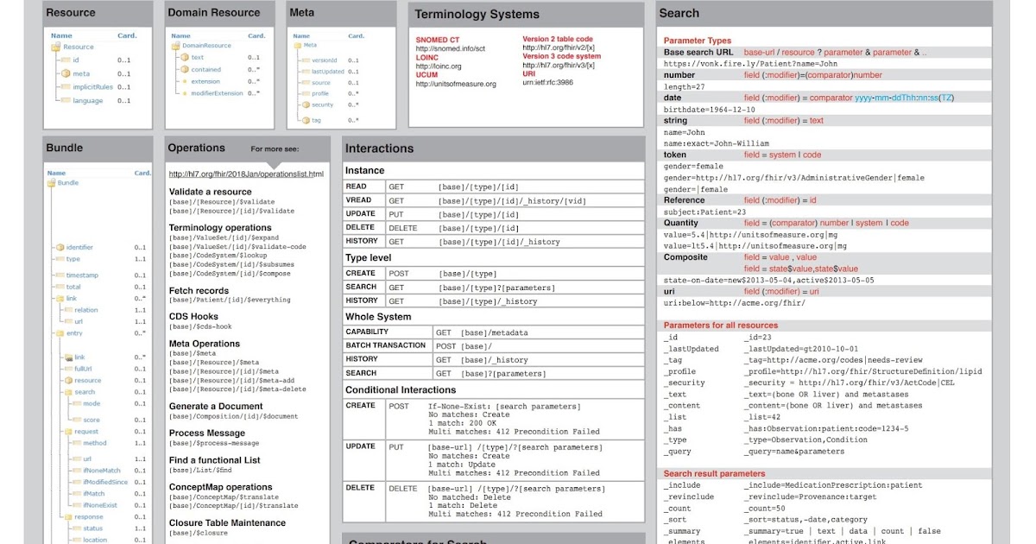Select the ifNoneMatch element in Bundle
The height and width of the screenshot is (544, 1036).
click(100, 471)
